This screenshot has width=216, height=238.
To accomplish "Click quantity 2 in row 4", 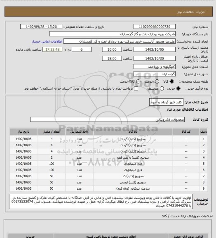I will click(x=52, y=157).
